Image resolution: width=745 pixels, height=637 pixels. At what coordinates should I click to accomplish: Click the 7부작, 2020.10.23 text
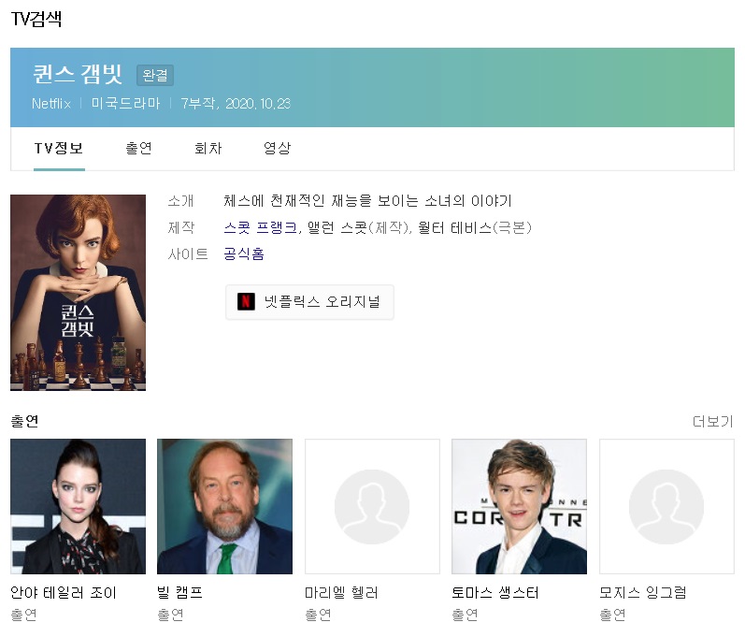(236, 104)
